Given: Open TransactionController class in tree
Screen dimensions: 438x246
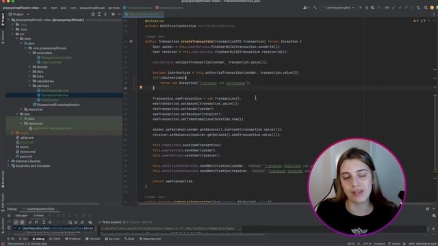Looking at the screenshot, I should coord(55,57).
